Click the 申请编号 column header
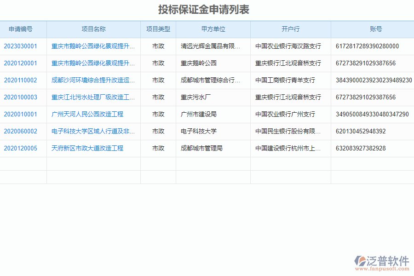414x276 pixels. (x=22, y=29)
